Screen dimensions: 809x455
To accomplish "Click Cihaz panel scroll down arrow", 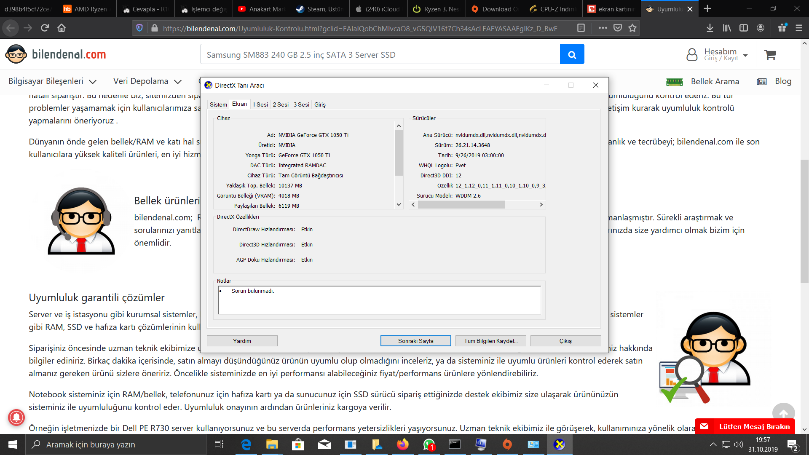I will pyautogui.click(x=399, y=205).
